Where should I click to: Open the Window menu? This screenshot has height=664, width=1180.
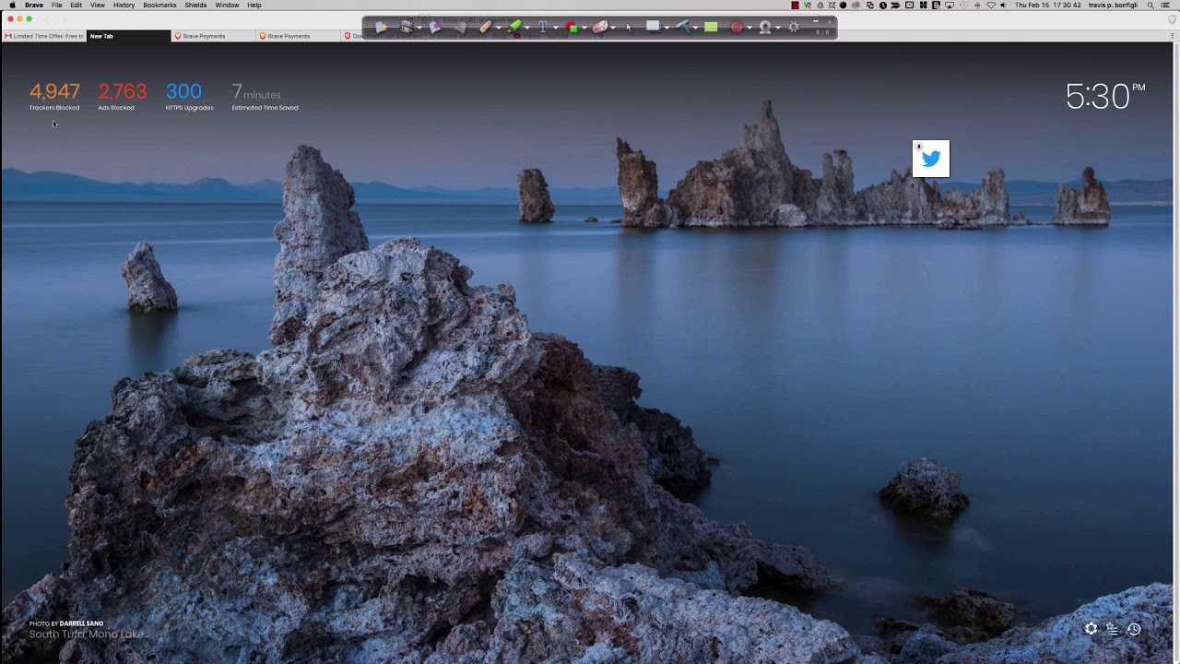click(x=227, y=5)
